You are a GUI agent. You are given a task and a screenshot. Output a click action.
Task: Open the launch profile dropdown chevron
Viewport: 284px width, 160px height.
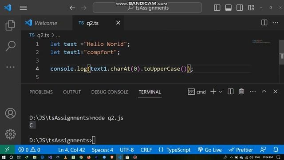pos(221,92)
